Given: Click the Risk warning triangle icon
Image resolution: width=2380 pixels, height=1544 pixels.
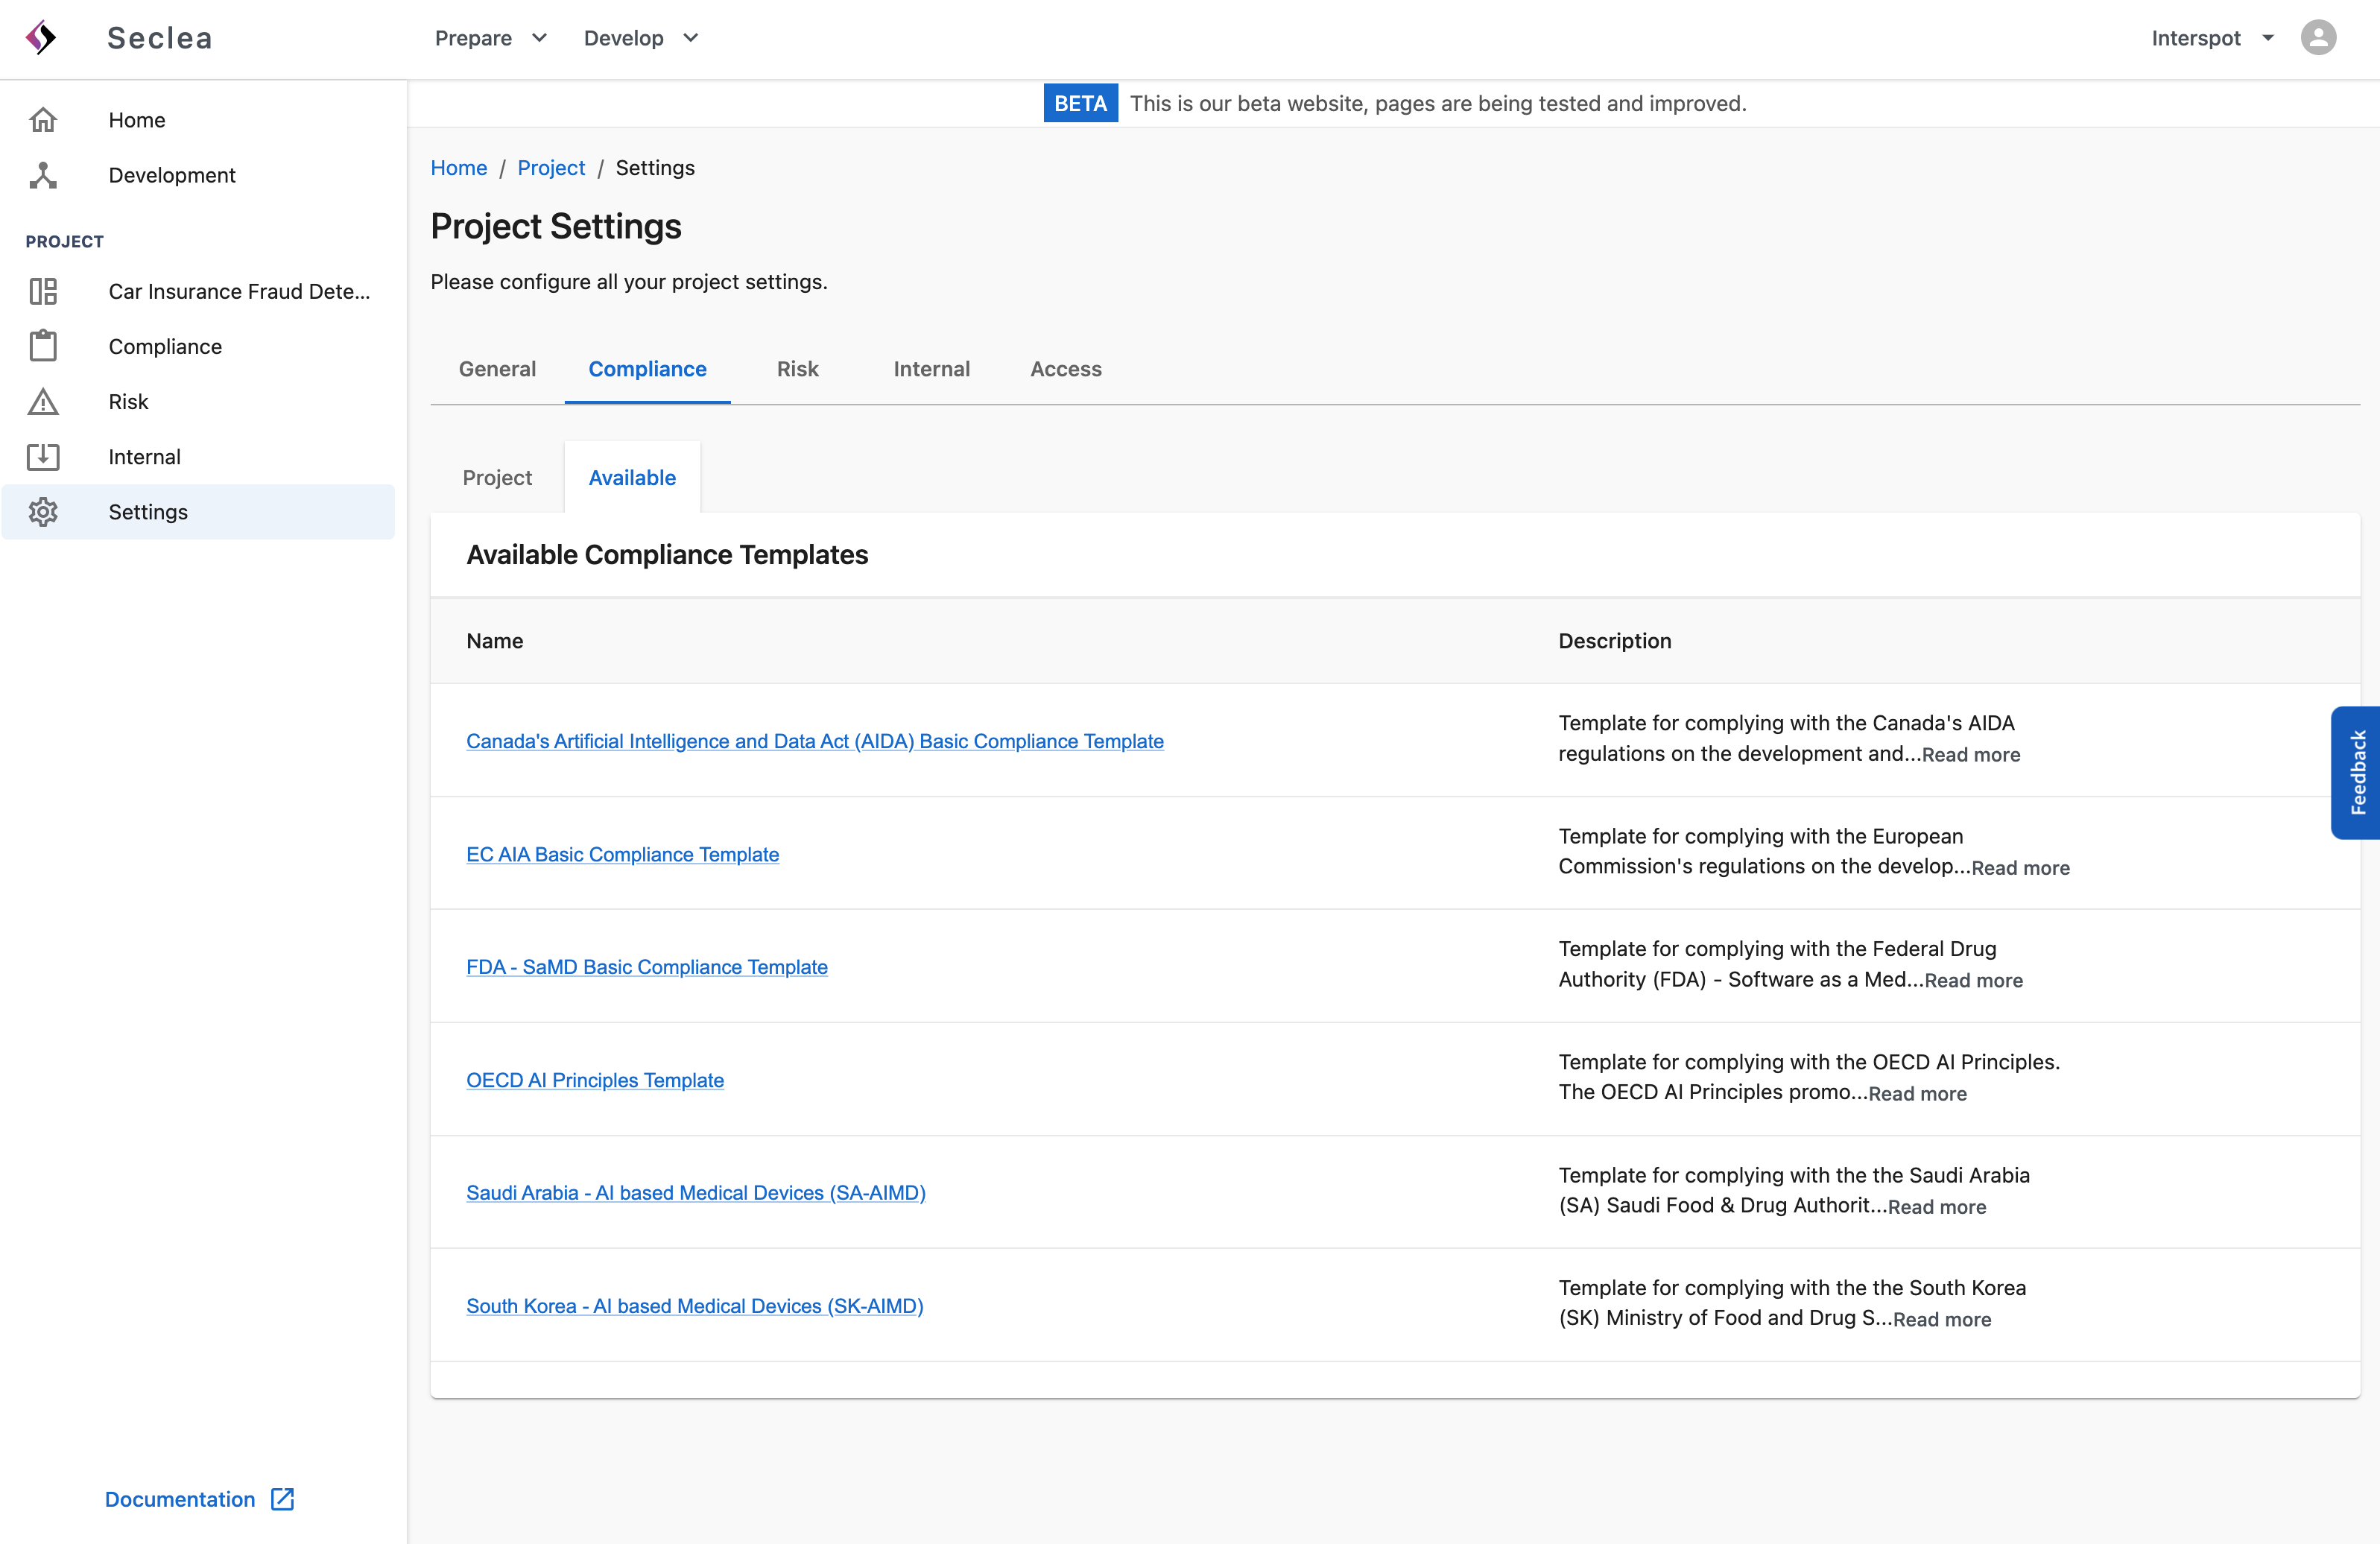Looking at the screenshot, I should [43, 402].
